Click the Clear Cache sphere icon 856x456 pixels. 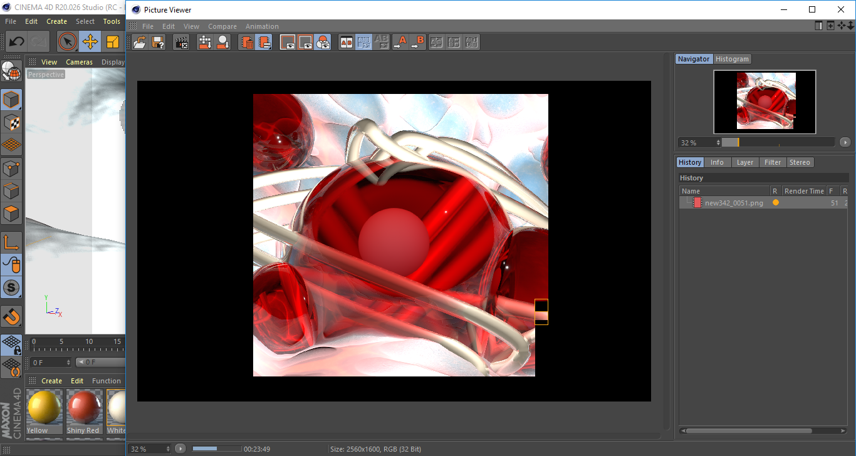tap(222, 43)
